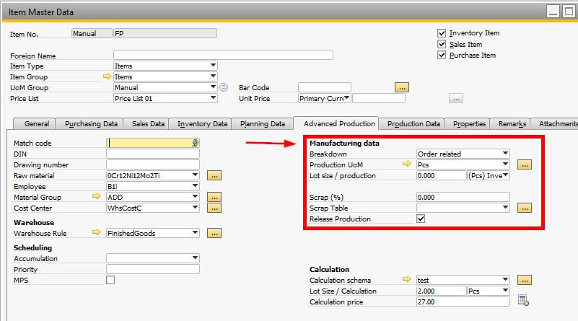Viewport: 578px width, 321px height.
Task: Click the Calculation schema link arrow
Action: pyautogui.click(x=406, y=280)
